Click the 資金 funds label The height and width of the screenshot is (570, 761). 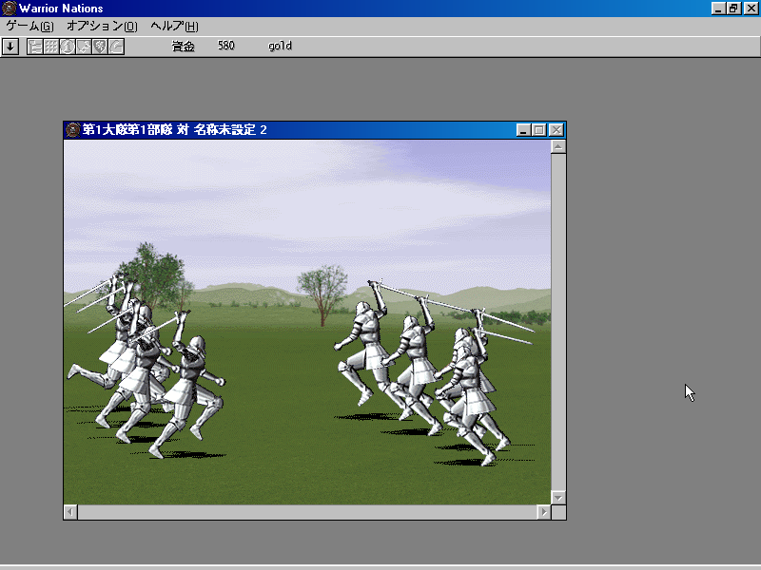(x=184, y=46)
